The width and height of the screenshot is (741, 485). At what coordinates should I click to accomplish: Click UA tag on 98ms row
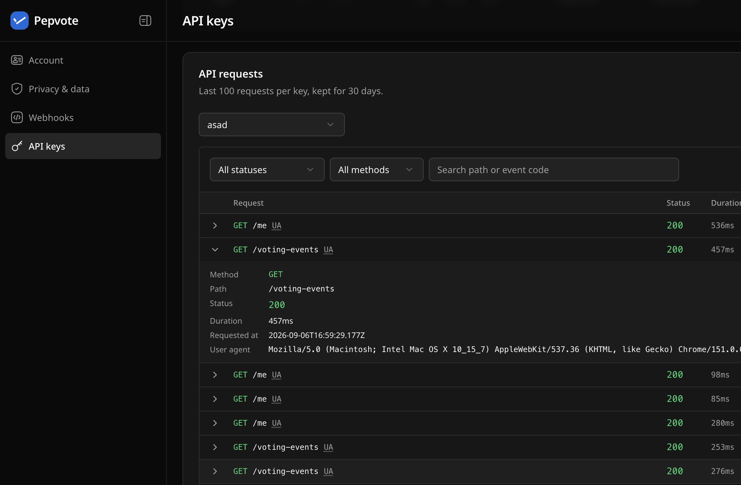(x=277, y=375)
